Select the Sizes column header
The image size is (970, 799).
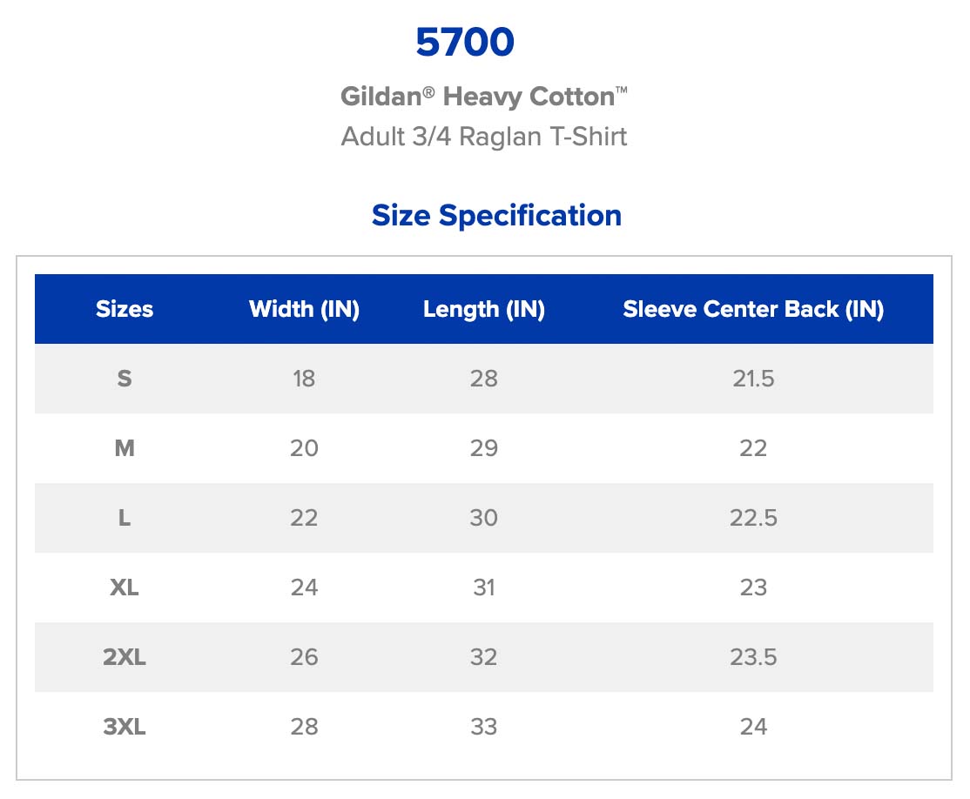pyautogui.click(x=125, y=309)
